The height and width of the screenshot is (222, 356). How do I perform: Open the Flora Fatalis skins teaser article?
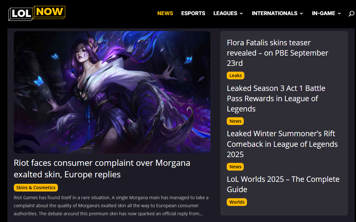[278, 53]
